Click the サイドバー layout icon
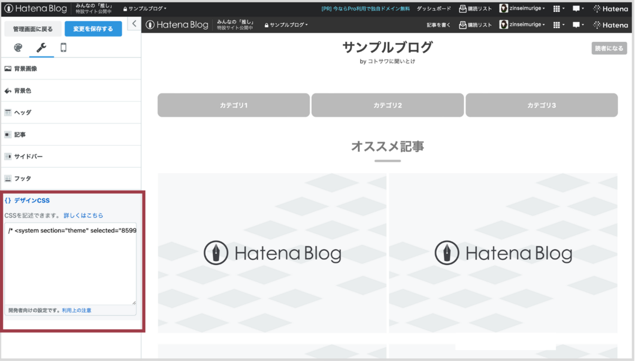Image resolution: width=635 pixels, height=361 pixels. click(x=8, y=157)
